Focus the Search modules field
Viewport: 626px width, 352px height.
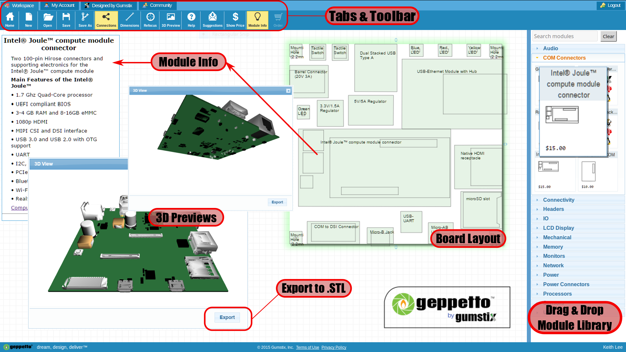(x=565, y=36)
